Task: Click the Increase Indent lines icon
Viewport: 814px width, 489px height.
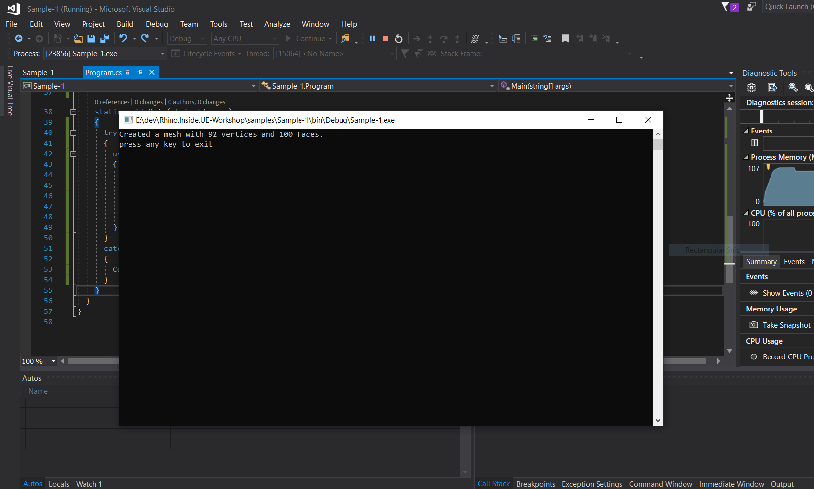Action: point(534,38)
